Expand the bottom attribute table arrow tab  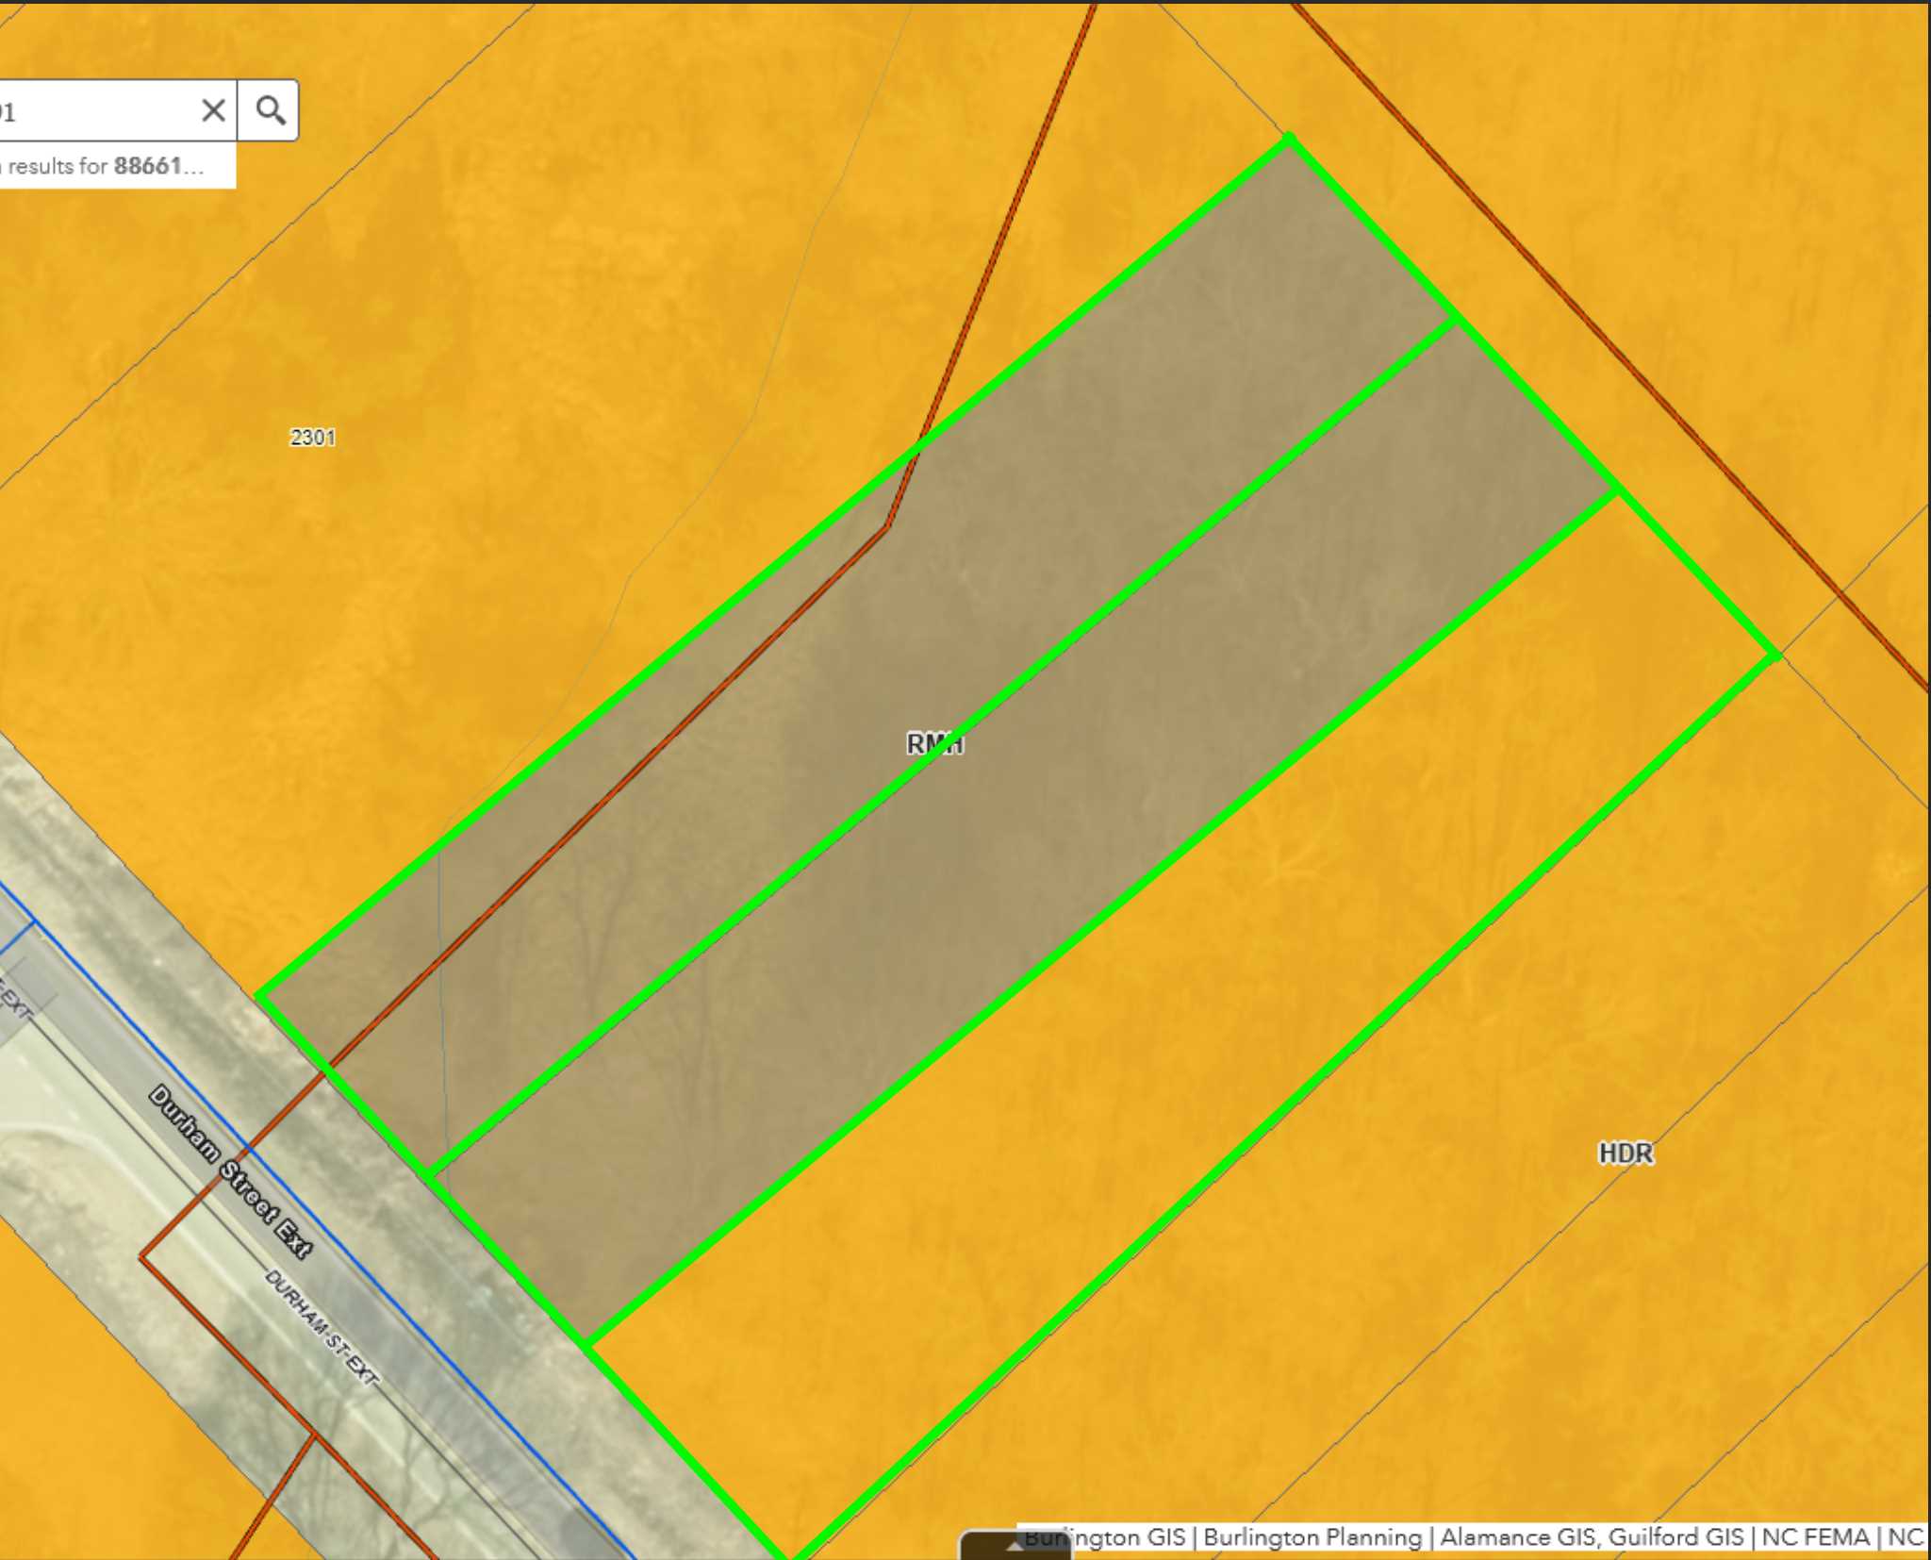tap(1015, 1547)
